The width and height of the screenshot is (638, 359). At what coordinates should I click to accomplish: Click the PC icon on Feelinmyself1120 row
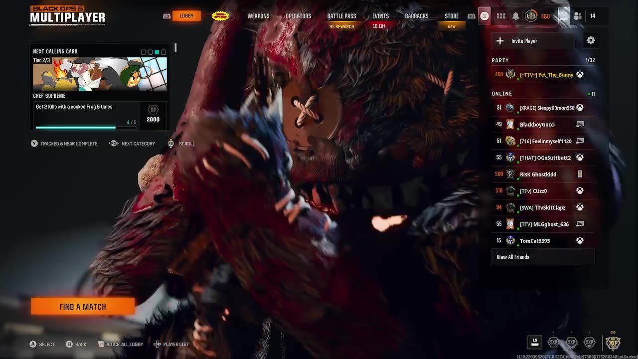coord(580,141)
